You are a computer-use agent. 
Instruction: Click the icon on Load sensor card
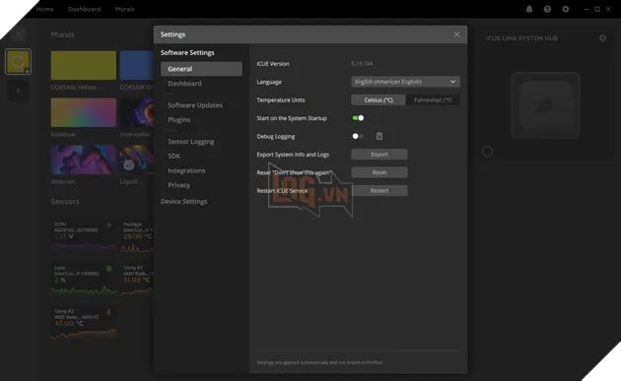[x=108, y=269]
